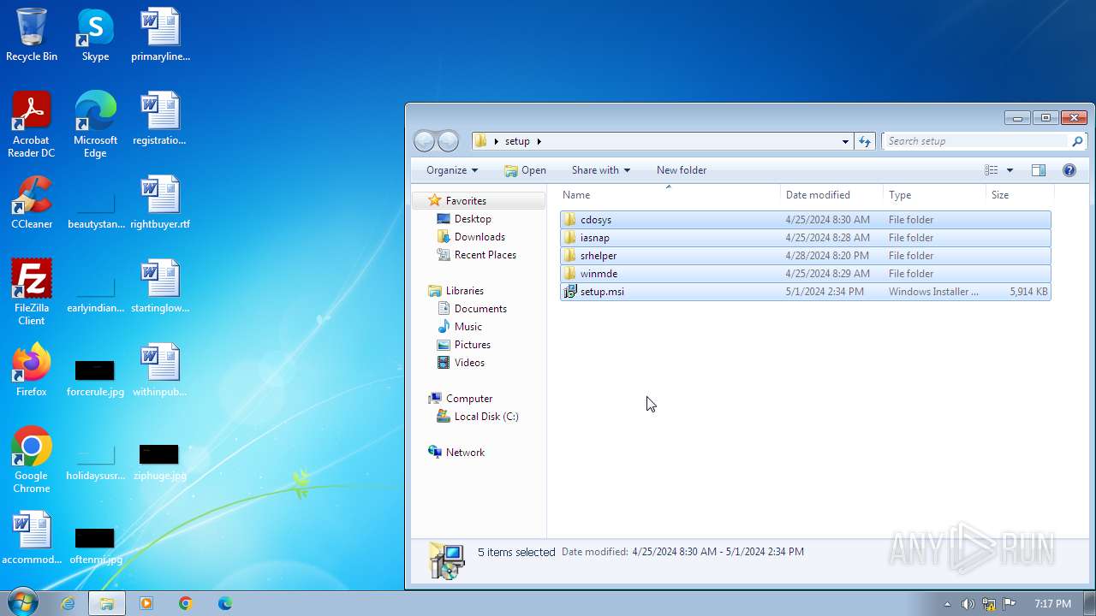Select the primaryline Word document icon
The width and height of the screenshot is (1096, 616).
pos(160,35)
